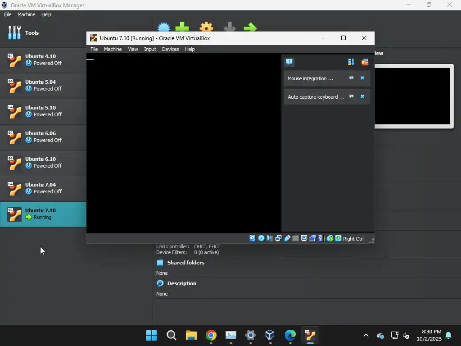
Task: Click the USB devices indicator icon
Action: click(x=287, y=238)
